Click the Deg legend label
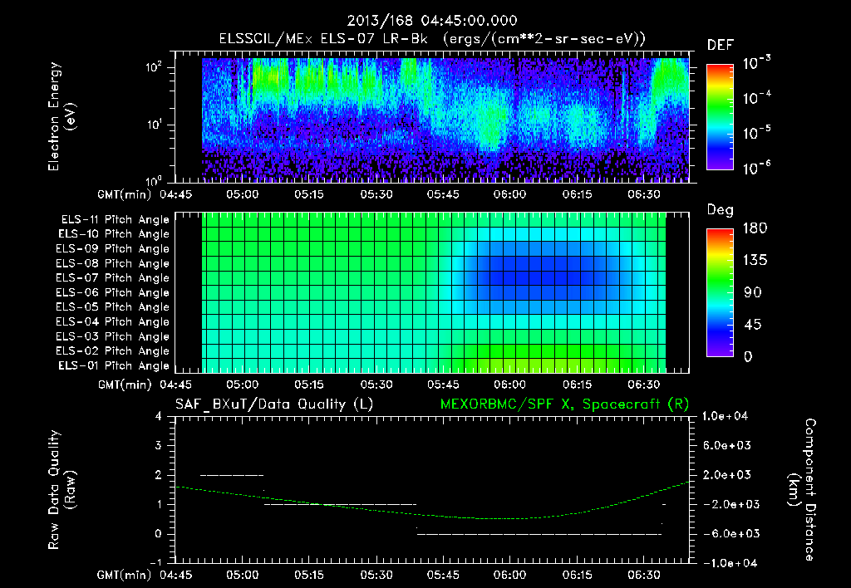851x588 pixels. click(720, 210)
